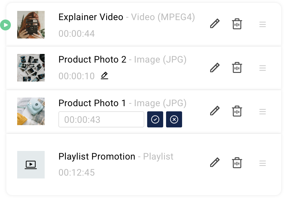The image size is (284, 198).
Task: Open the Playlist Promotion thumbnail
Action: (x=31, y=165)
